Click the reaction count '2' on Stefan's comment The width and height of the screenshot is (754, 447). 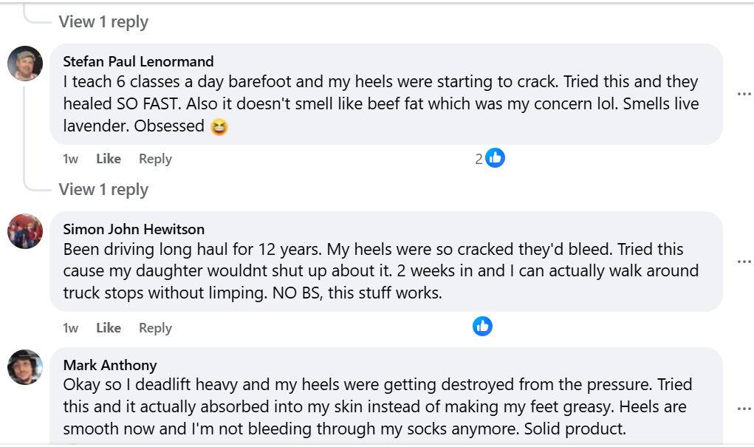[479, 159]
